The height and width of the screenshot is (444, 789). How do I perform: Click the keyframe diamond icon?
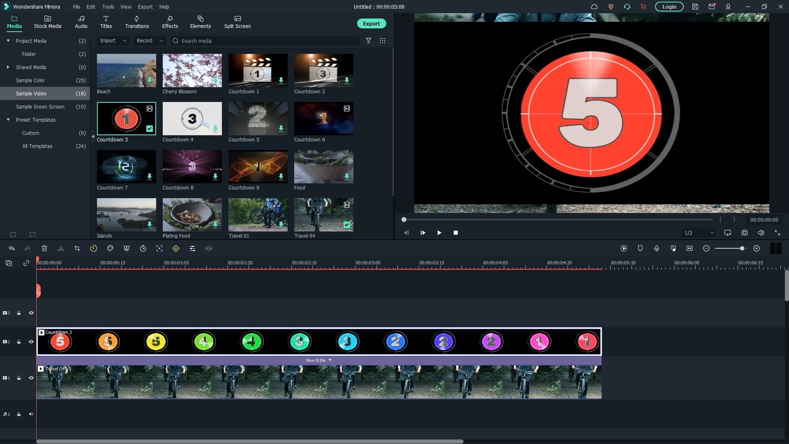click(x=176, y=248)
